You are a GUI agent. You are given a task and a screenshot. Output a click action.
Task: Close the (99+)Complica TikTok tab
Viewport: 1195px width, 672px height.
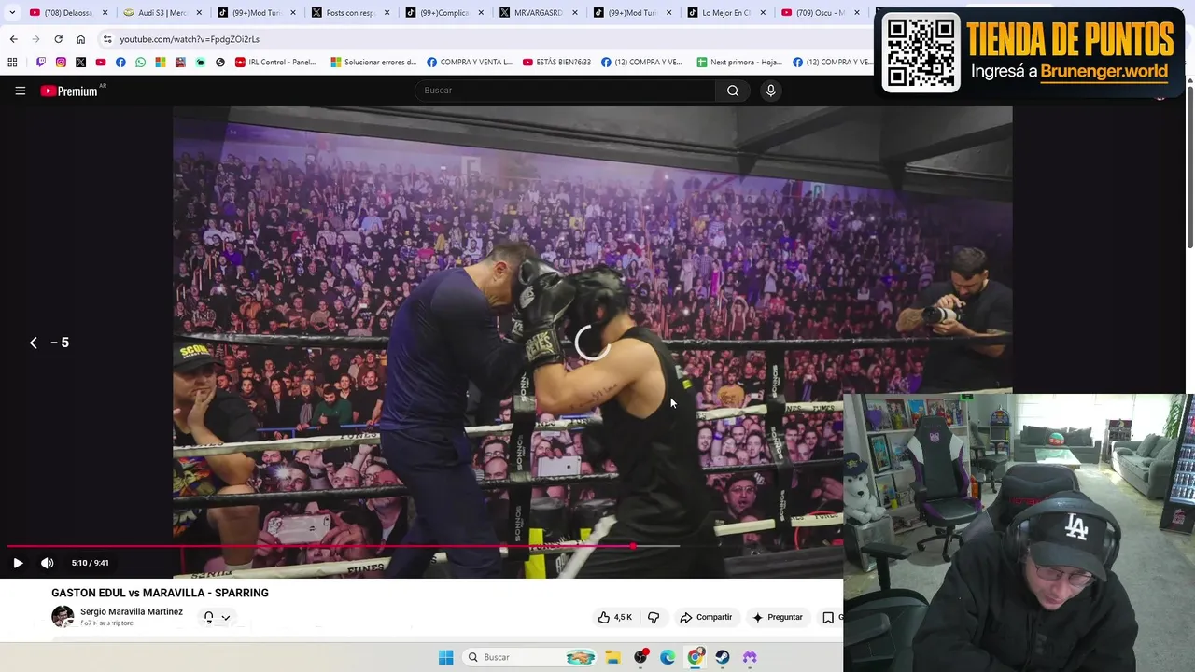click(x=481, y=13)
